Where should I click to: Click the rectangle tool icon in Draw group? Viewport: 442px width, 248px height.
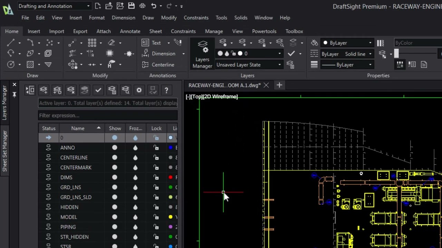coord(48,53)
